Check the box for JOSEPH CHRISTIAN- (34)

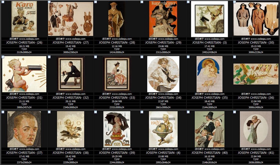[x=142, y=57]
